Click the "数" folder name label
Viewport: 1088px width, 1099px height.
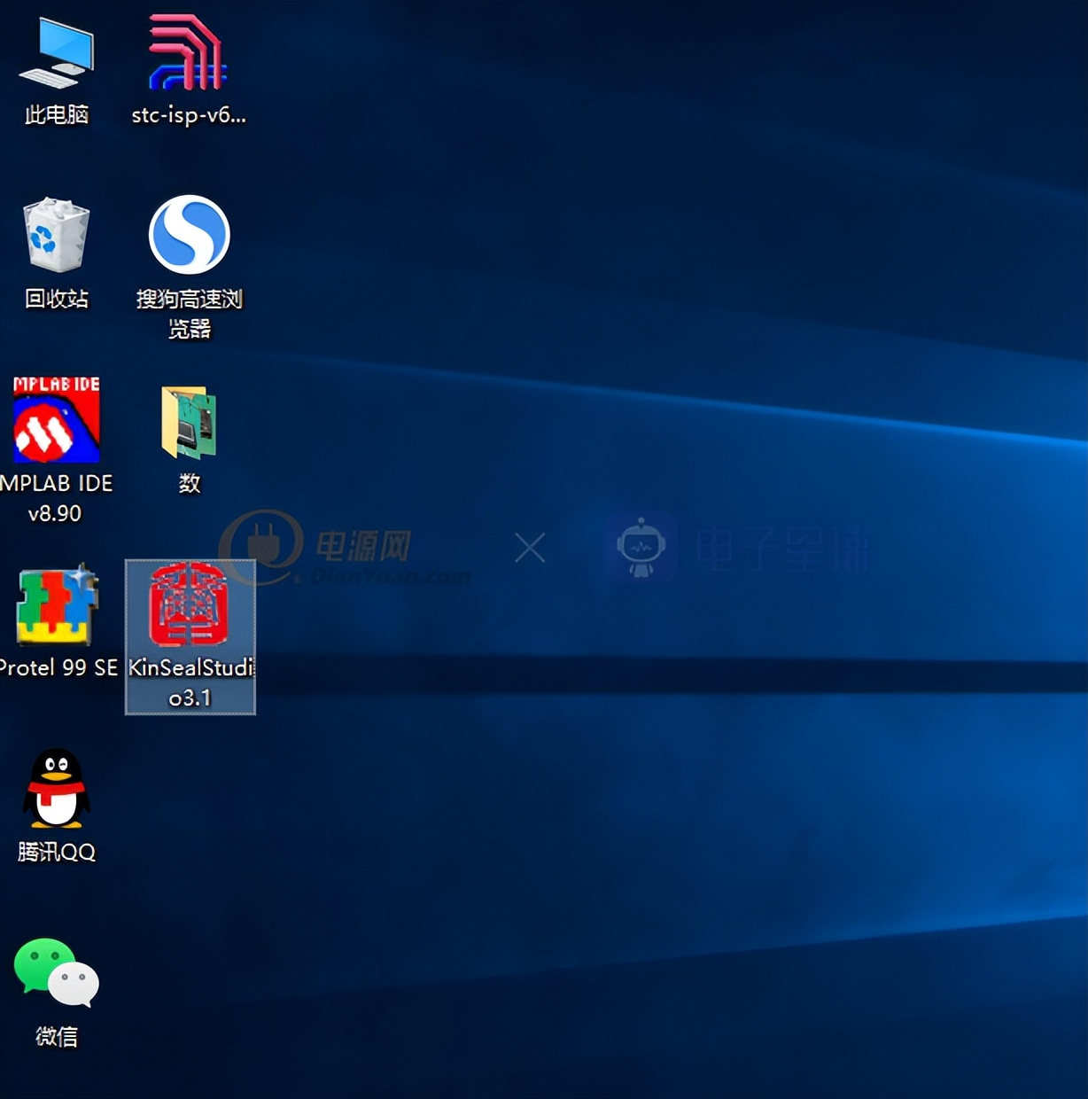[190, 483]
